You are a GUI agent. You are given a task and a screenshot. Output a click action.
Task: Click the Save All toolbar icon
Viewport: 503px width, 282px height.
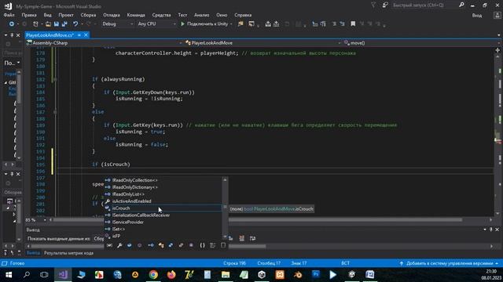(x=64, y=24)
